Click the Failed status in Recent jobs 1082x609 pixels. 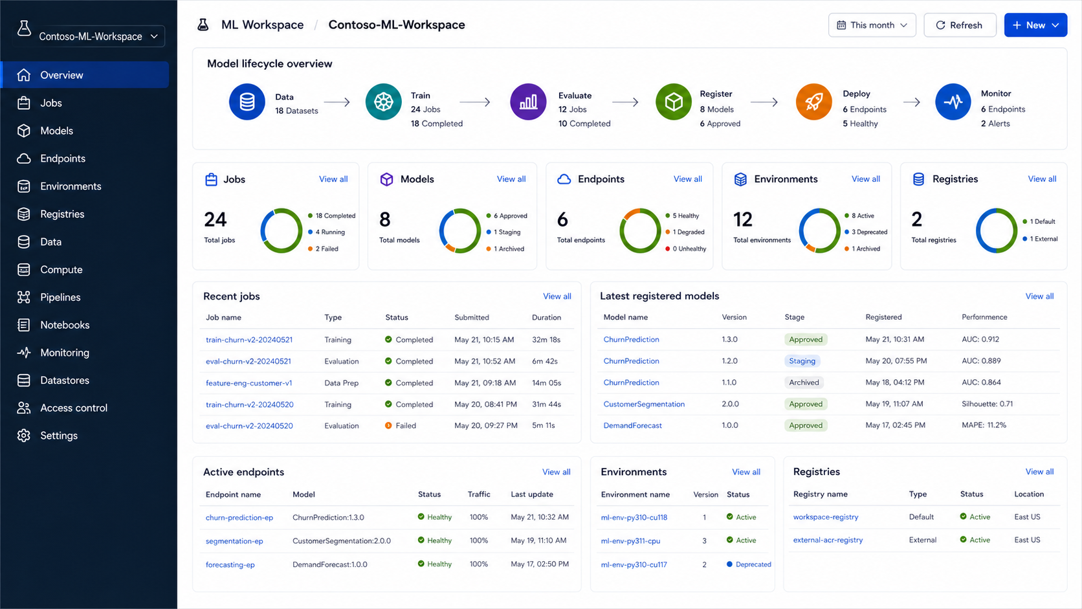pos(401,426)
